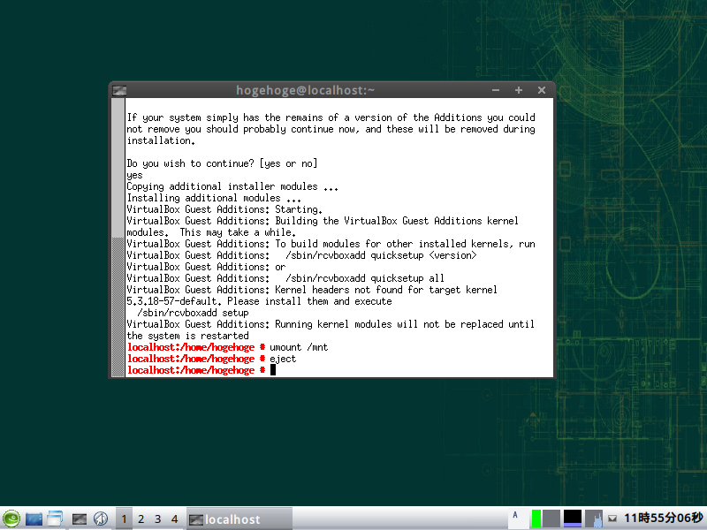Switch to workspace 4
The height and width of the screenshot is (530, 707).
pyautogui.click(x=174, y=519)
